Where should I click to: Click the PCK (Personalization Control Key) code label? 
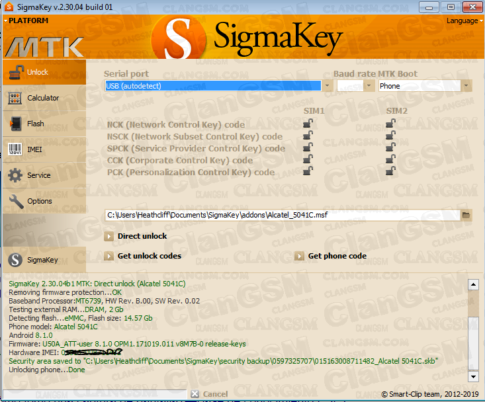(x=191, y=172)
